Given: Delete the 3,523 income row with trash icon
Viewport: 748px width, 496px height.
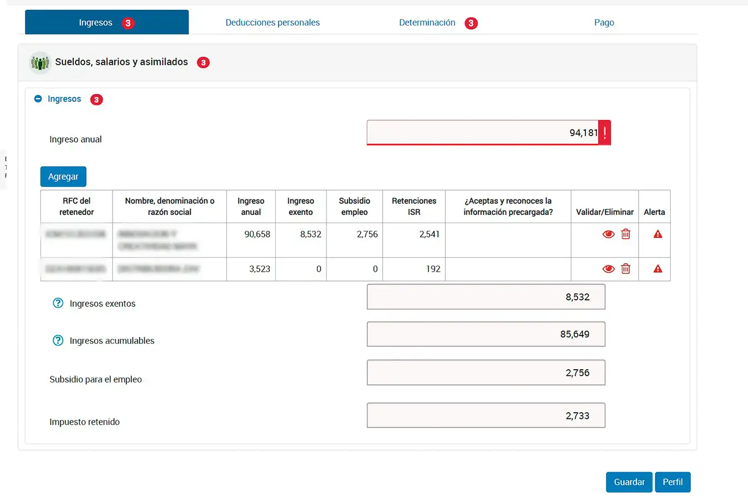Looking at the screenshot, I should click(x=626, y=269).
